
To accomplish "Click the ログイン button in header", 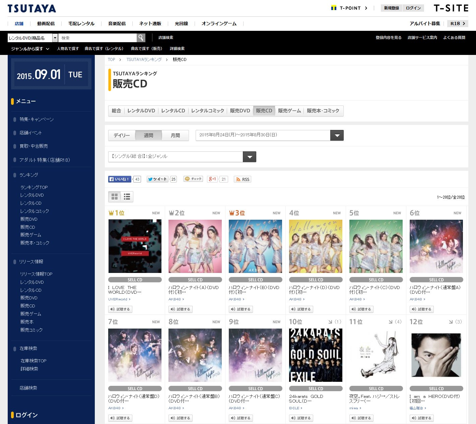I will click(413, 8).
